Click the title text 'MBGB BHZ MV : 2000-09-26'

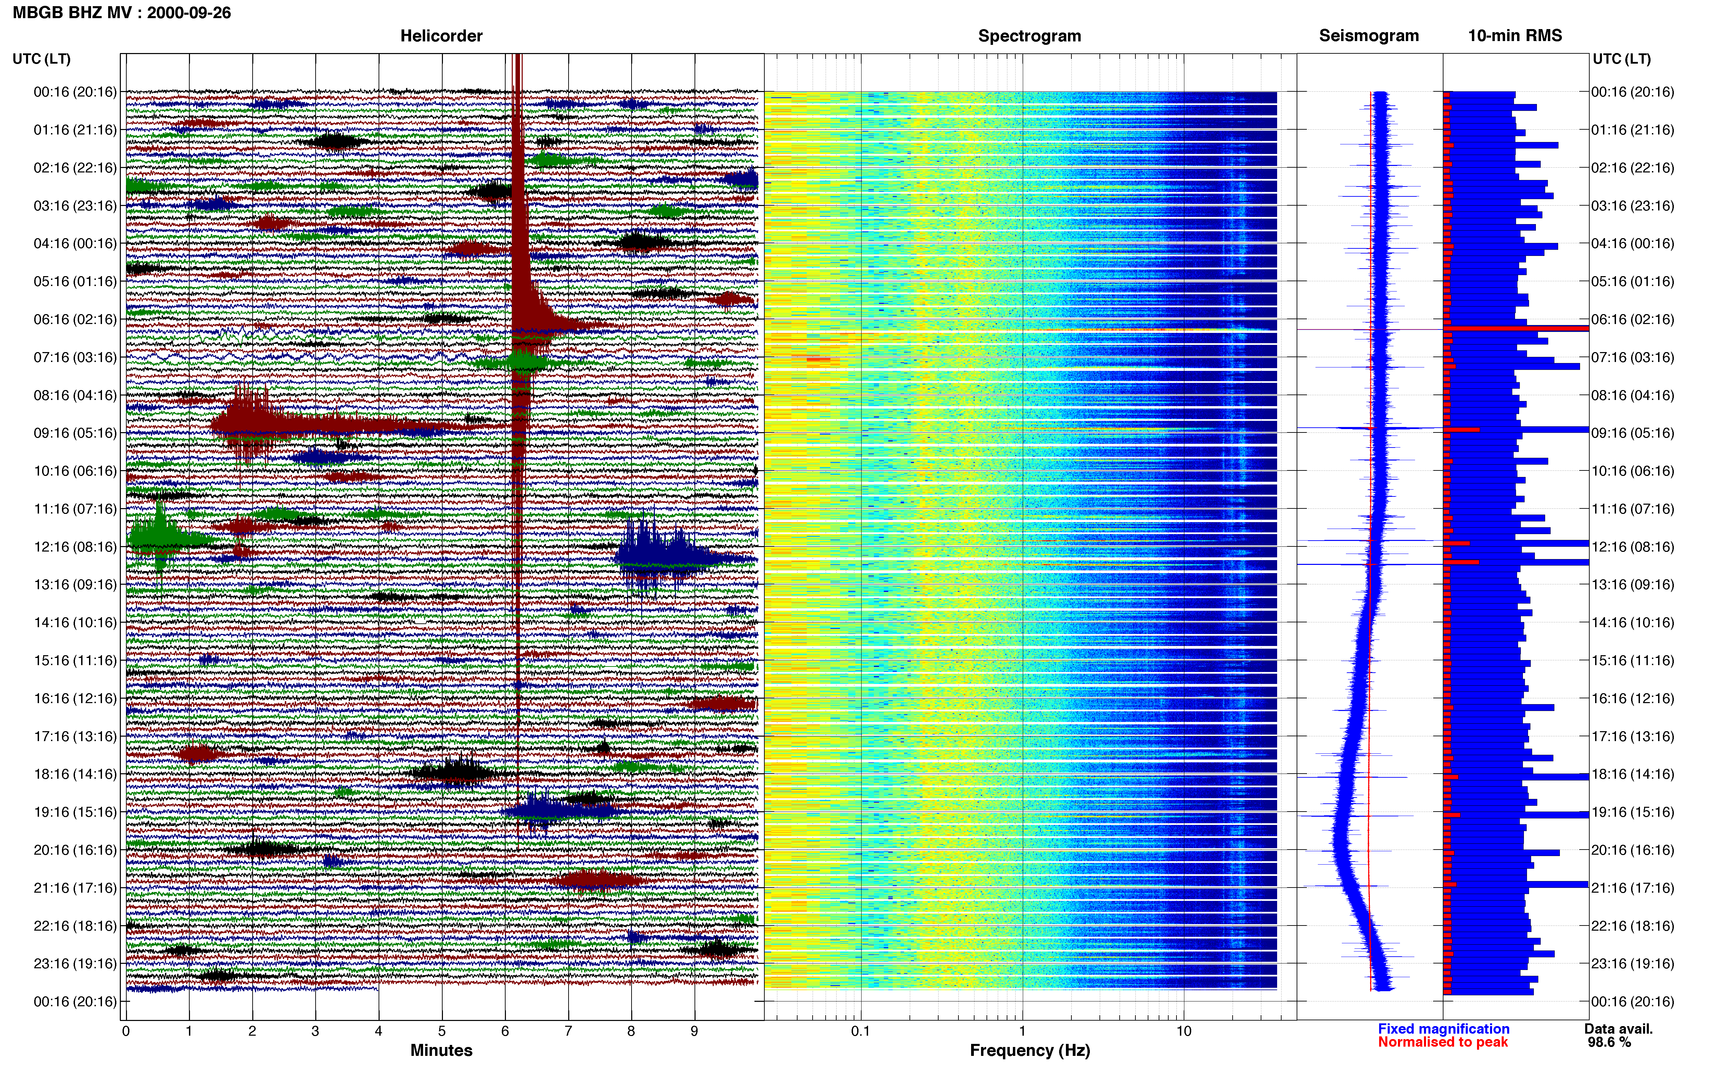(x=122, y=13)
